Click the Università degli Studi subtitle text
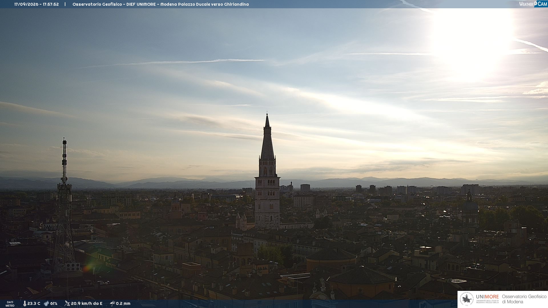The width and height of the screenshot is (548, 308). tap(487, 301)
